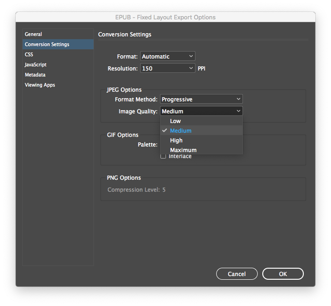This screenshot has width=331, height=306.
Task: Switch to the CSS section
Action: [29, 54]
